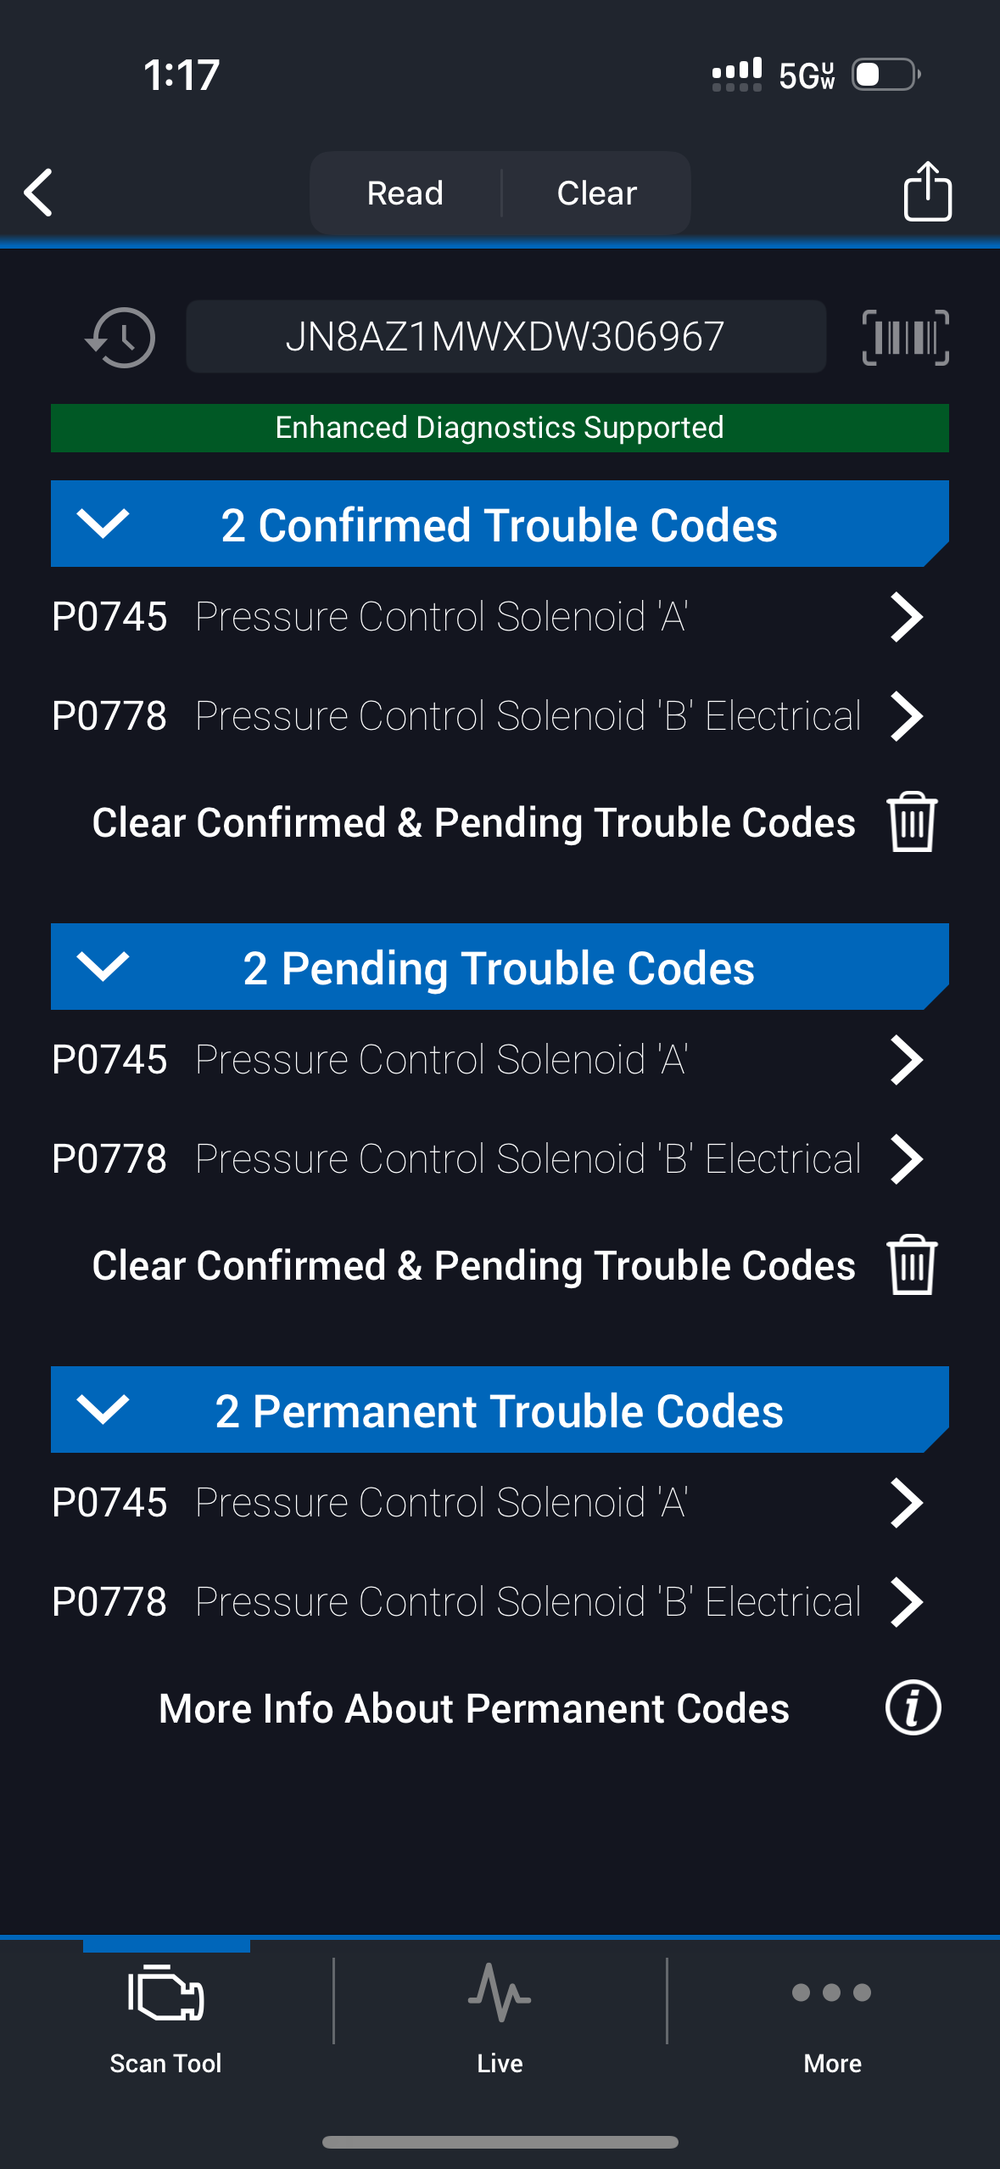
Task: Switch to Clear mode
Action: tap(596, 193)
